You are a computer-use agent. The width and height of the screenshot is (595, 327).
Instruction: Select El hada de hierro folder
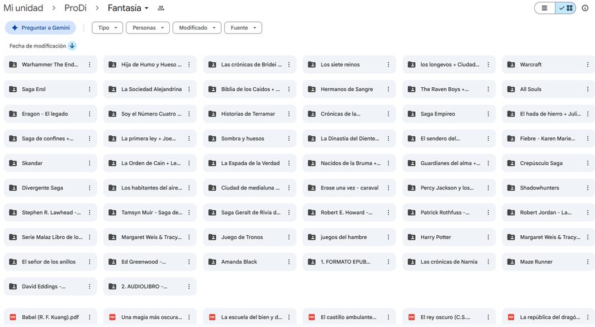point(548,114)
